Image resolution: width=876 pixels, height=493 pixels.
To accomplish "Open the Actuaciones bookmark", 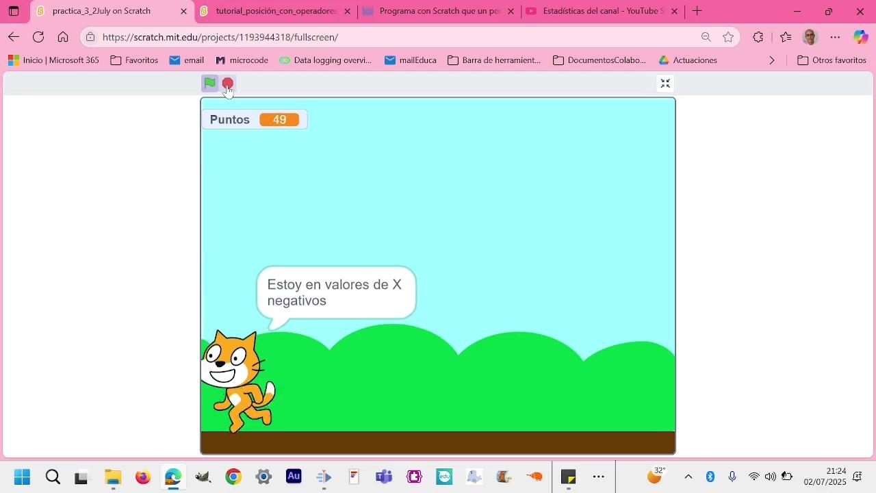I will (688, 60).
